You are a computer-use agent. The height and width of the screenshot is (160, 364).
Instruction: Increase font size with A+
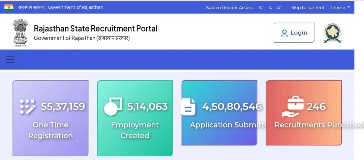(261, 8)
